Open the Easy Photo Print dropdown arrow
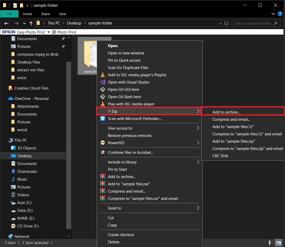This screenshot has height=247, width=285. point(48,32)
